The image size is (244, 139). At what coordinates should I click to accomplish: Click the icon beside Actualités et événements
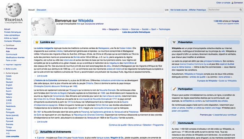click(x=37, y=132)
